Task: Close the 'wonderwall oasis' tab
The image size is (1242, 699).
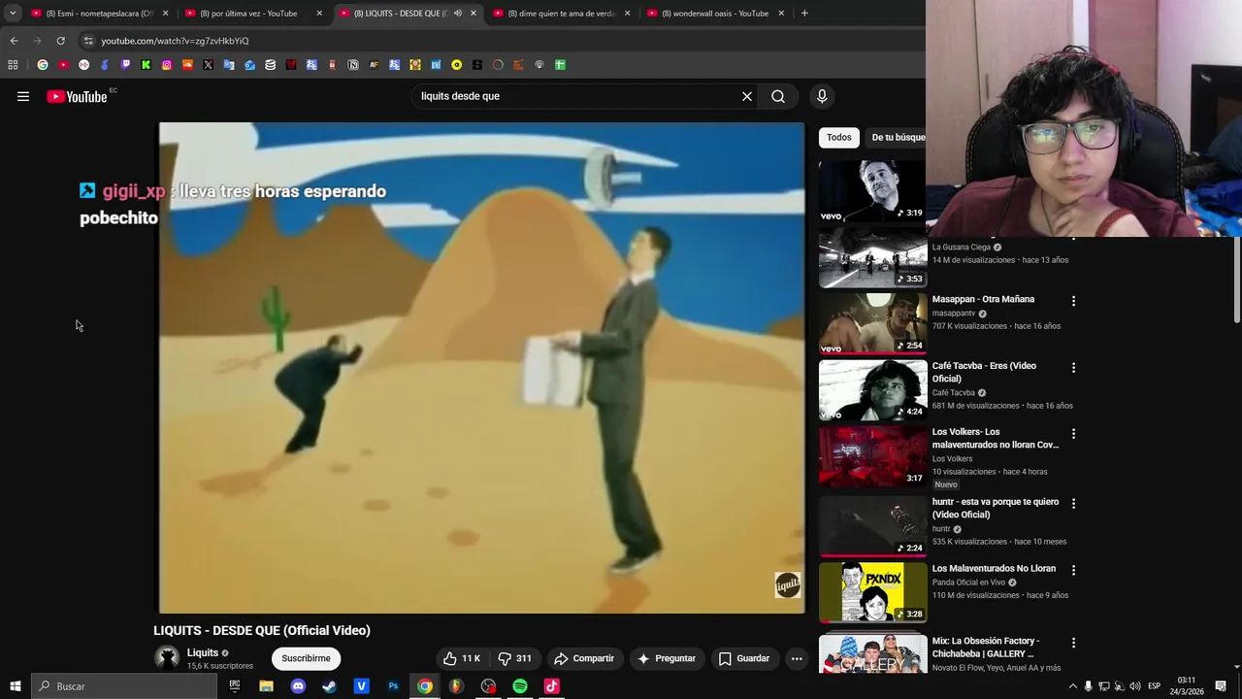Action: 781,14
